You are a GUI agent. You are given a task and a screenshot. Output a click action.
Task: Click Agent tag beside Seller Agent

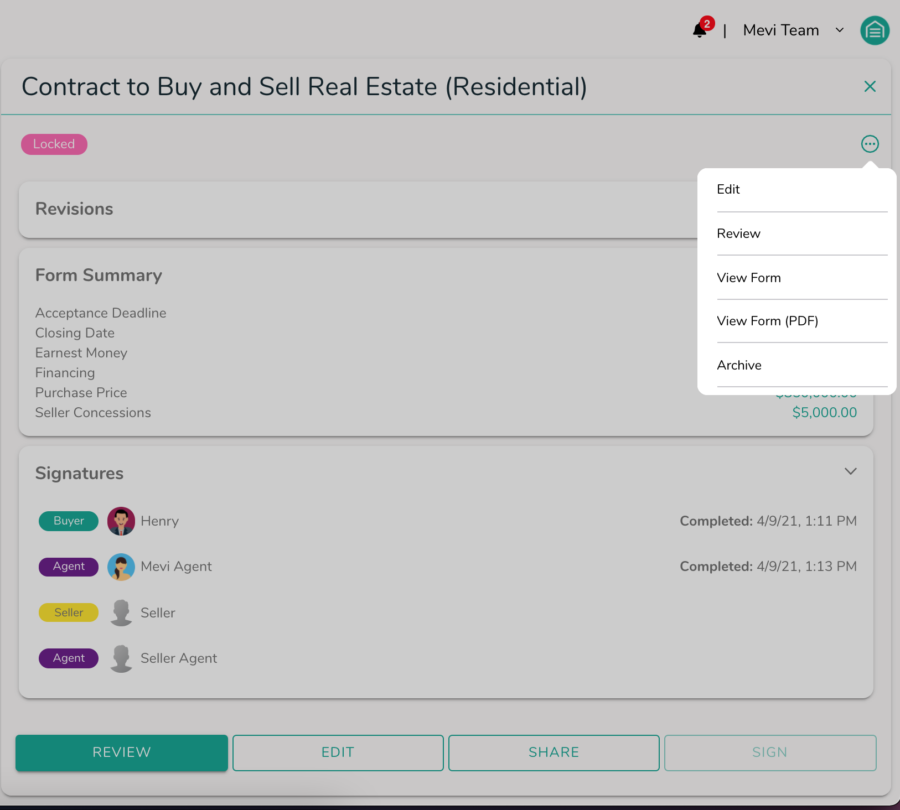click(69, 658)
